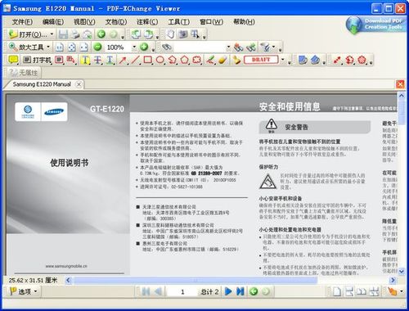Select the Cloud annotation tool
The image size is (409, 311).
[x=197, y=60]
